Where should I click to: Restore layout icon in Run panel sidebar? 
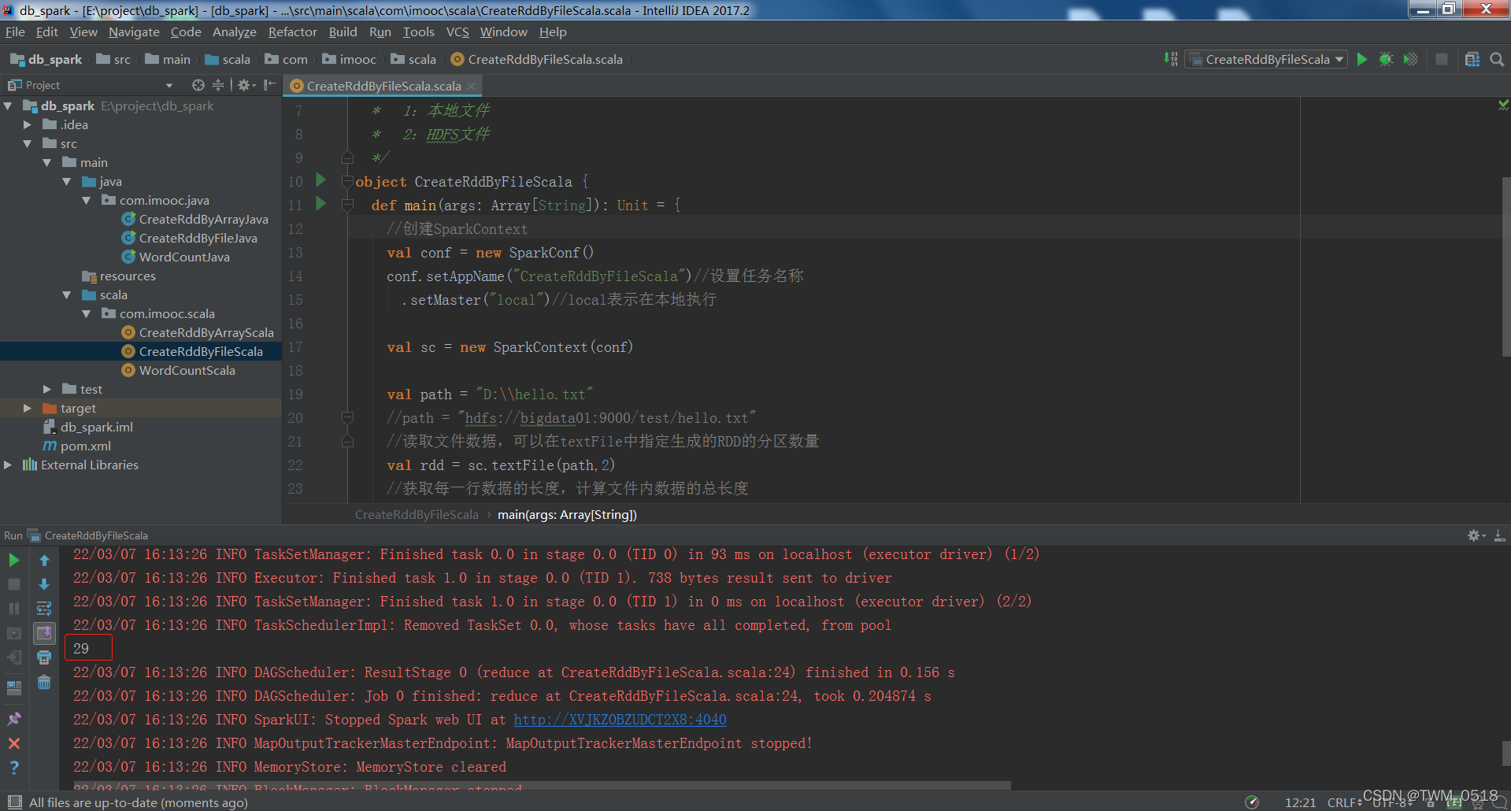tap(14, 687)
